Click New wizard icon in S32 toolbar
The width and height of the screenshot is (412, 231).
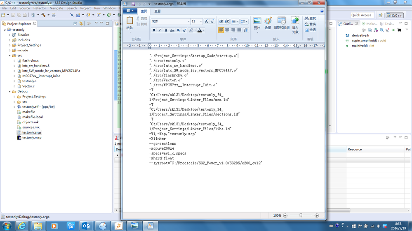(x=3, y=15)
